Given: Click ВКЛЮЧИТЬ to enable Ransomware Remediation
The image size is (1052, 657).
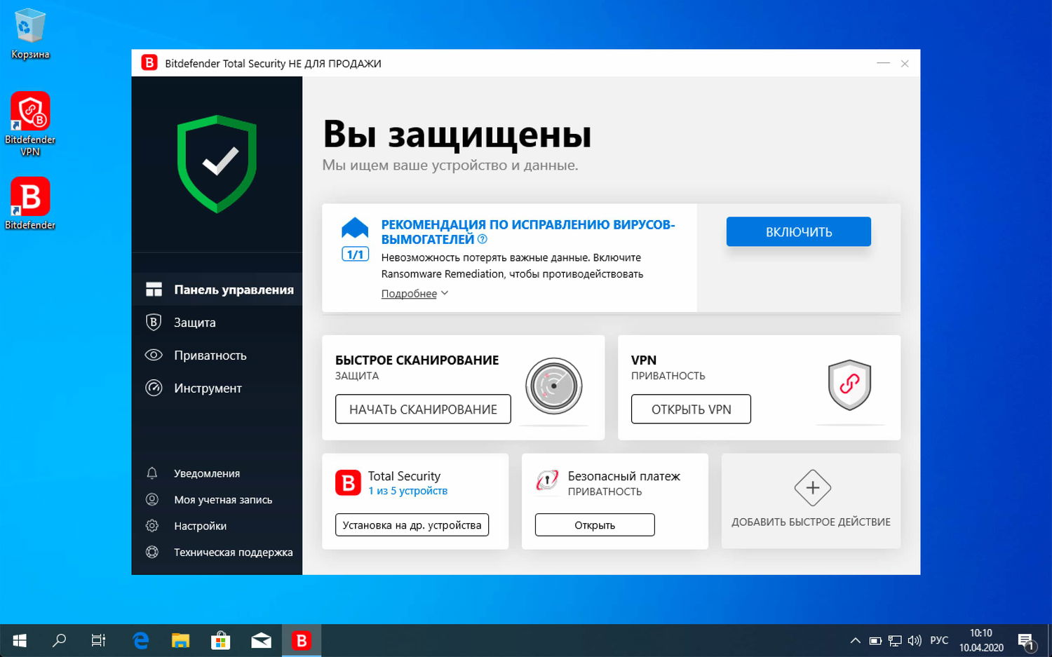Looking at the screenshot, I should tap(798, 231).
